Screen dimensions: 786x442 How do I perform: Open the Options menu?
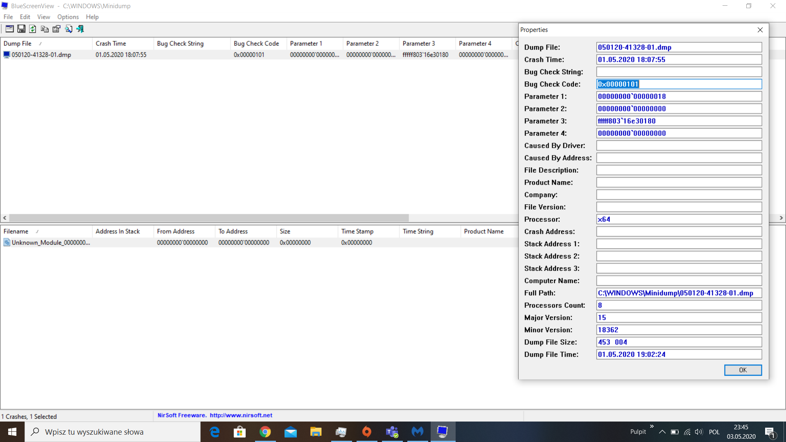(x=68, y=17)
